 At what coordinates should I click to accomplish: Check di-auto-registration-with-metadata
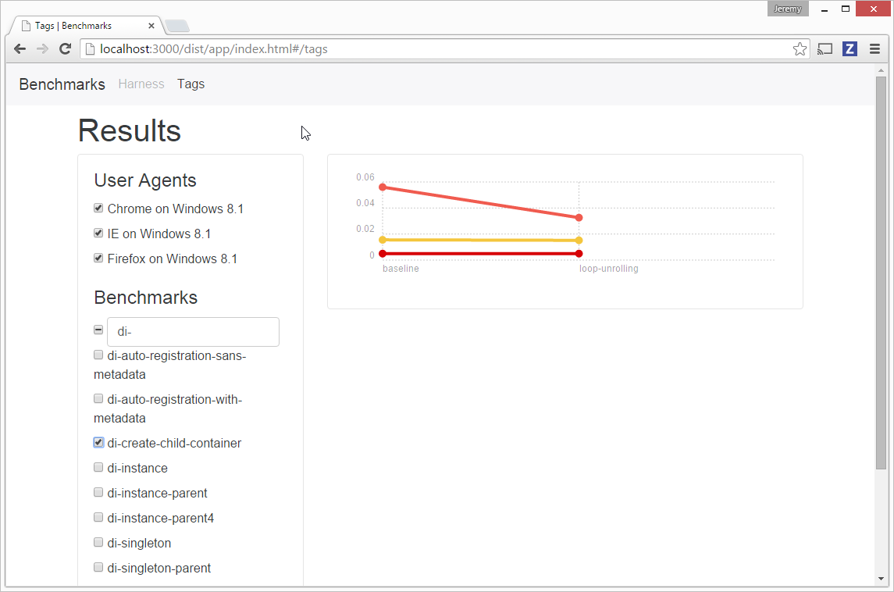pos(98,398)
